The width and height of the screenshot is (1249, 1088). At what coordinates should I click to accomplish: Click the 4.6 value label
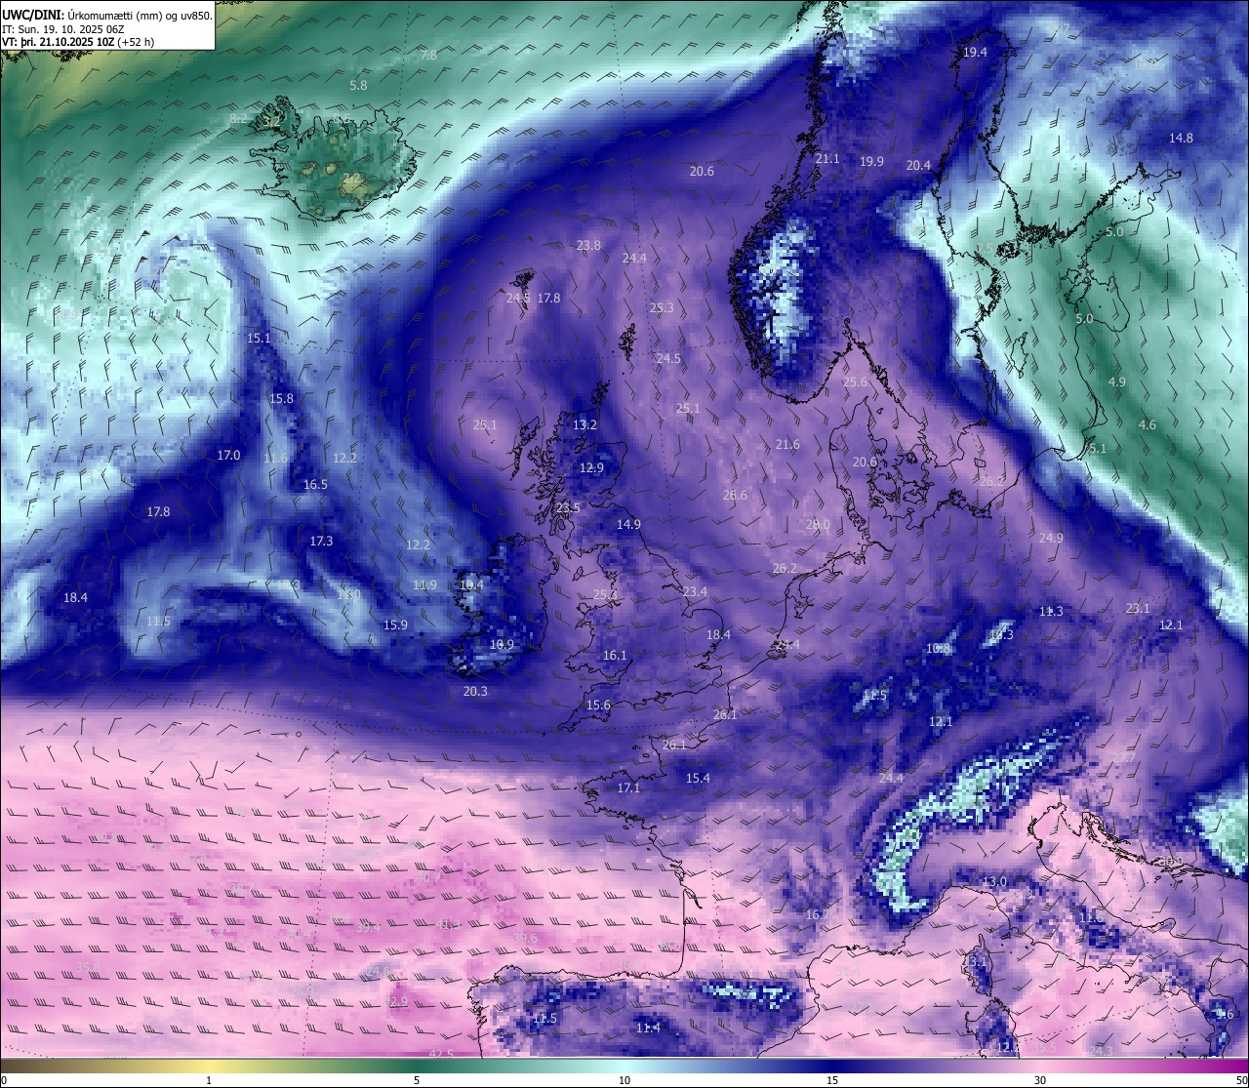pyautogui.click(x=1148, y=425)
